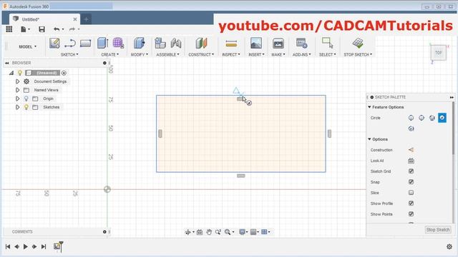Choose Center Diameter Circle in palette

pos(411,118)
